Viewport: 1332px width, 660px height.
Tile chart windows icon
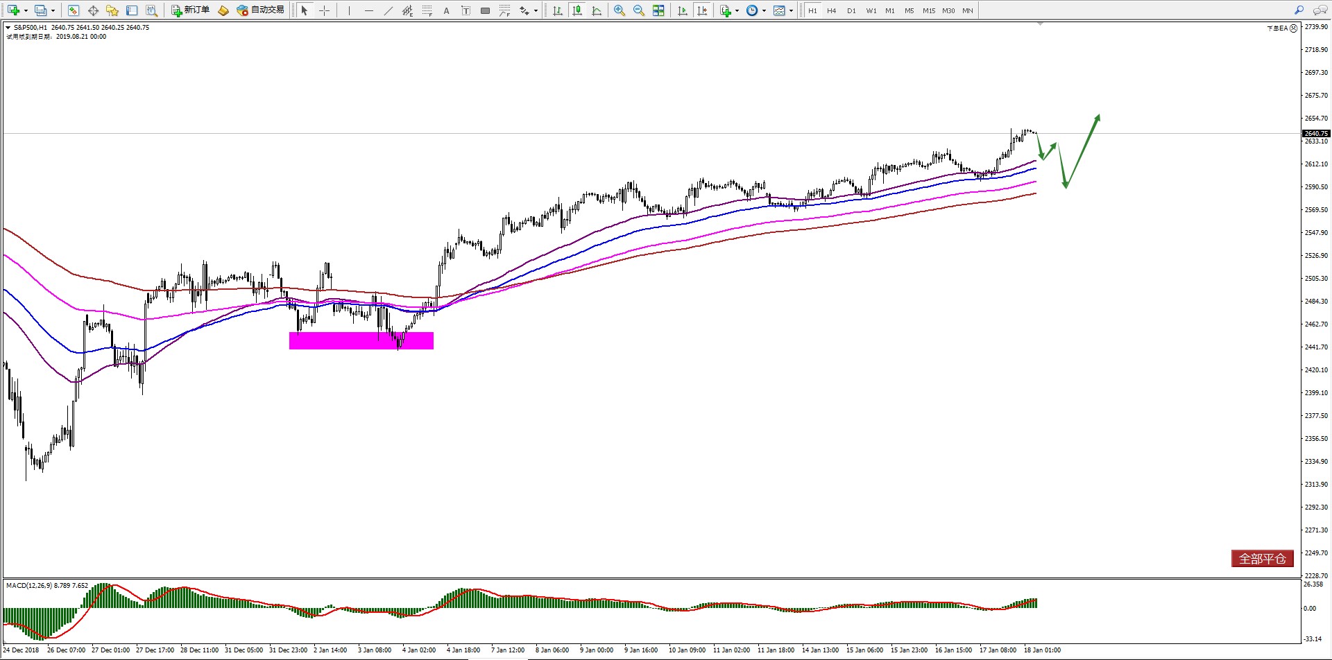pos(658,10)
